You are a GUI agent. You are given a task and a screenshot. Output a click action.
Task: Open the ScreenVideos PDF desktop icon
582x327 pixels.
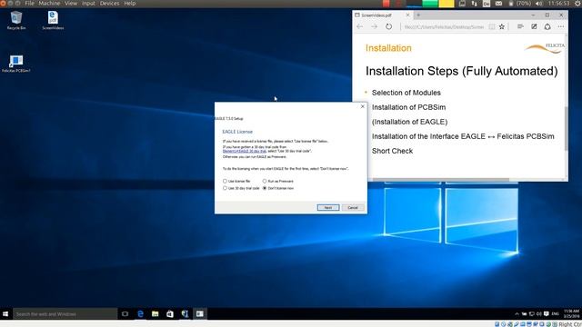[x=53, y=20]
